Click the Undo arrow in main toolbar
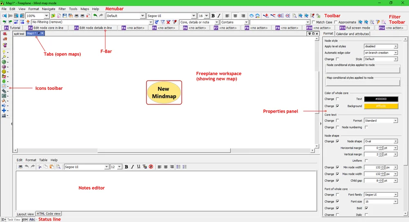409x222 pixels. coord(95,16)
